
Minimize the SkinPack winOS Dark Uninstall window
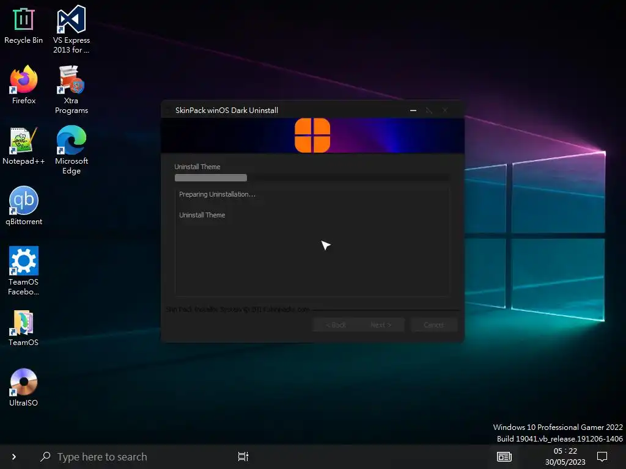click(413, 111)
